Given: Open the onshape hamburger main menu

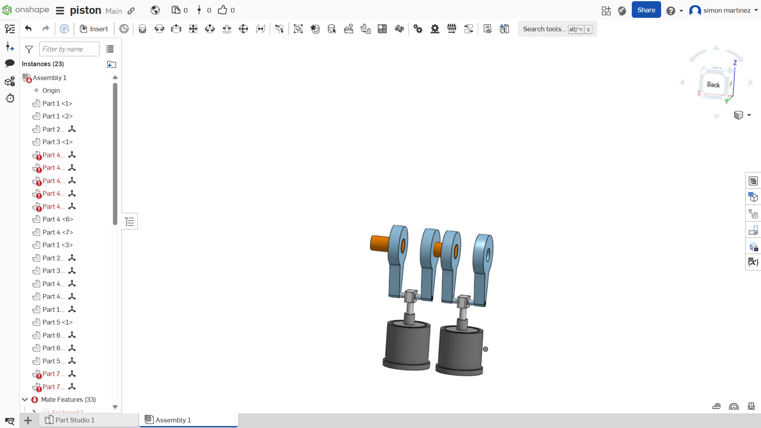Looking at the screenshot, I should (x=60, y=11).
